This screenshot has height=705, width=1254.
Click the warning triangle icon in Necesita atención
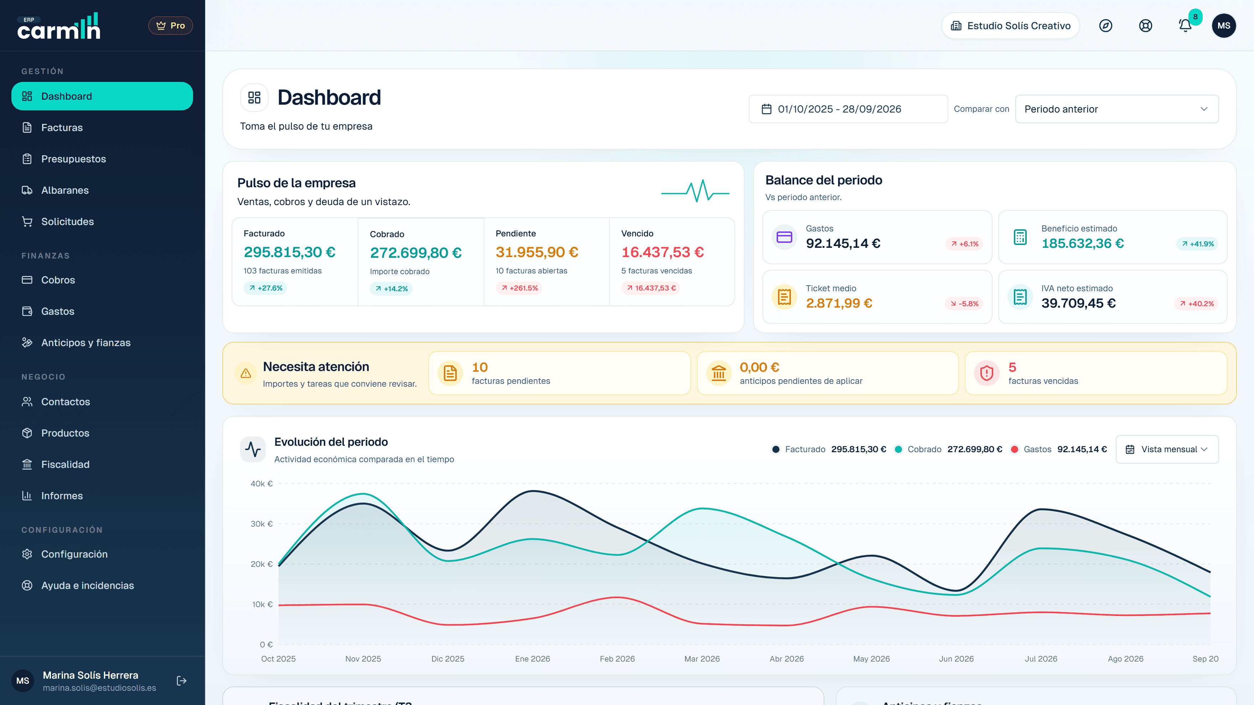(246, 373)
